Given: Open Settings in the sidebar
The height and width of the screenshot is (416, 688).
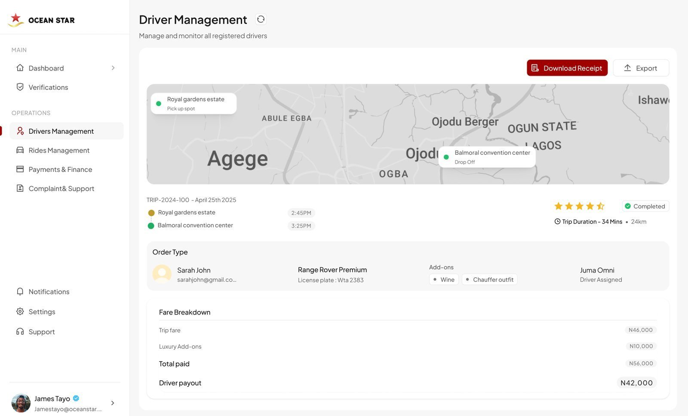Looking at the screenshot, I should pos(66,312).
